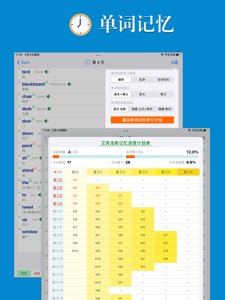Tap the orange new-word badge on stand
The width and height of the screenshot is (225, 300).
[x=35, y=169]
